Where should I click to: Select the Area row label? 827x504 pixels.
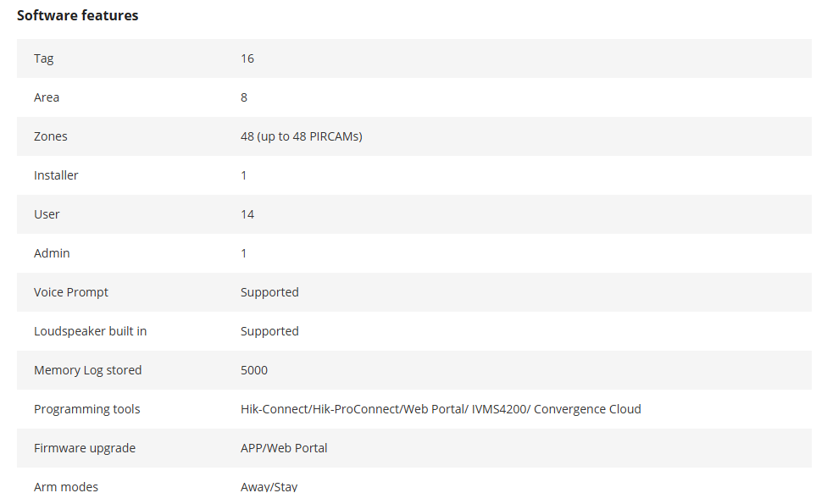(47, 97)
